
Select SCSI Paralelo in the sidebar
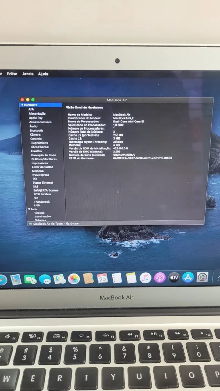42,194
